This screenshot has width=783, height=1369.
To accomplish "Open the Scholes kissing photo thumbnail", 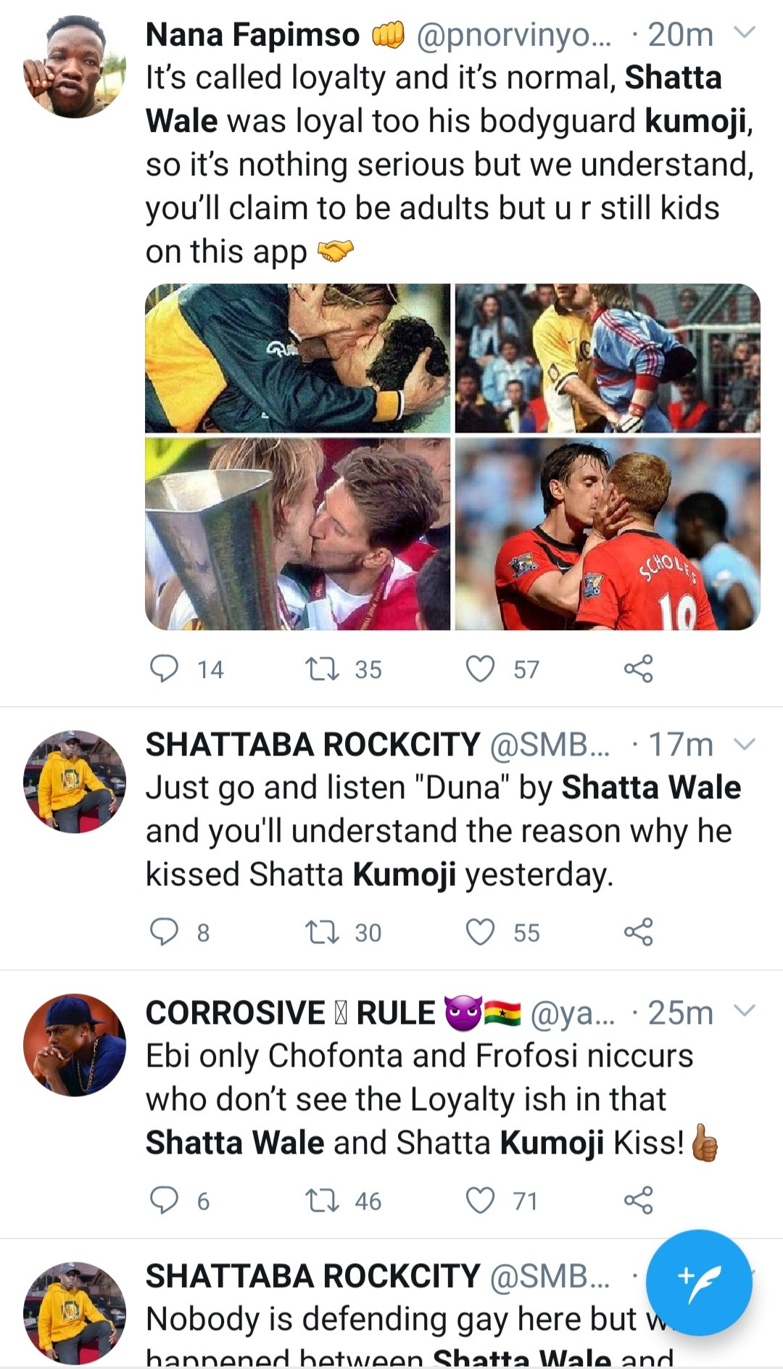I will coord(608,534).
